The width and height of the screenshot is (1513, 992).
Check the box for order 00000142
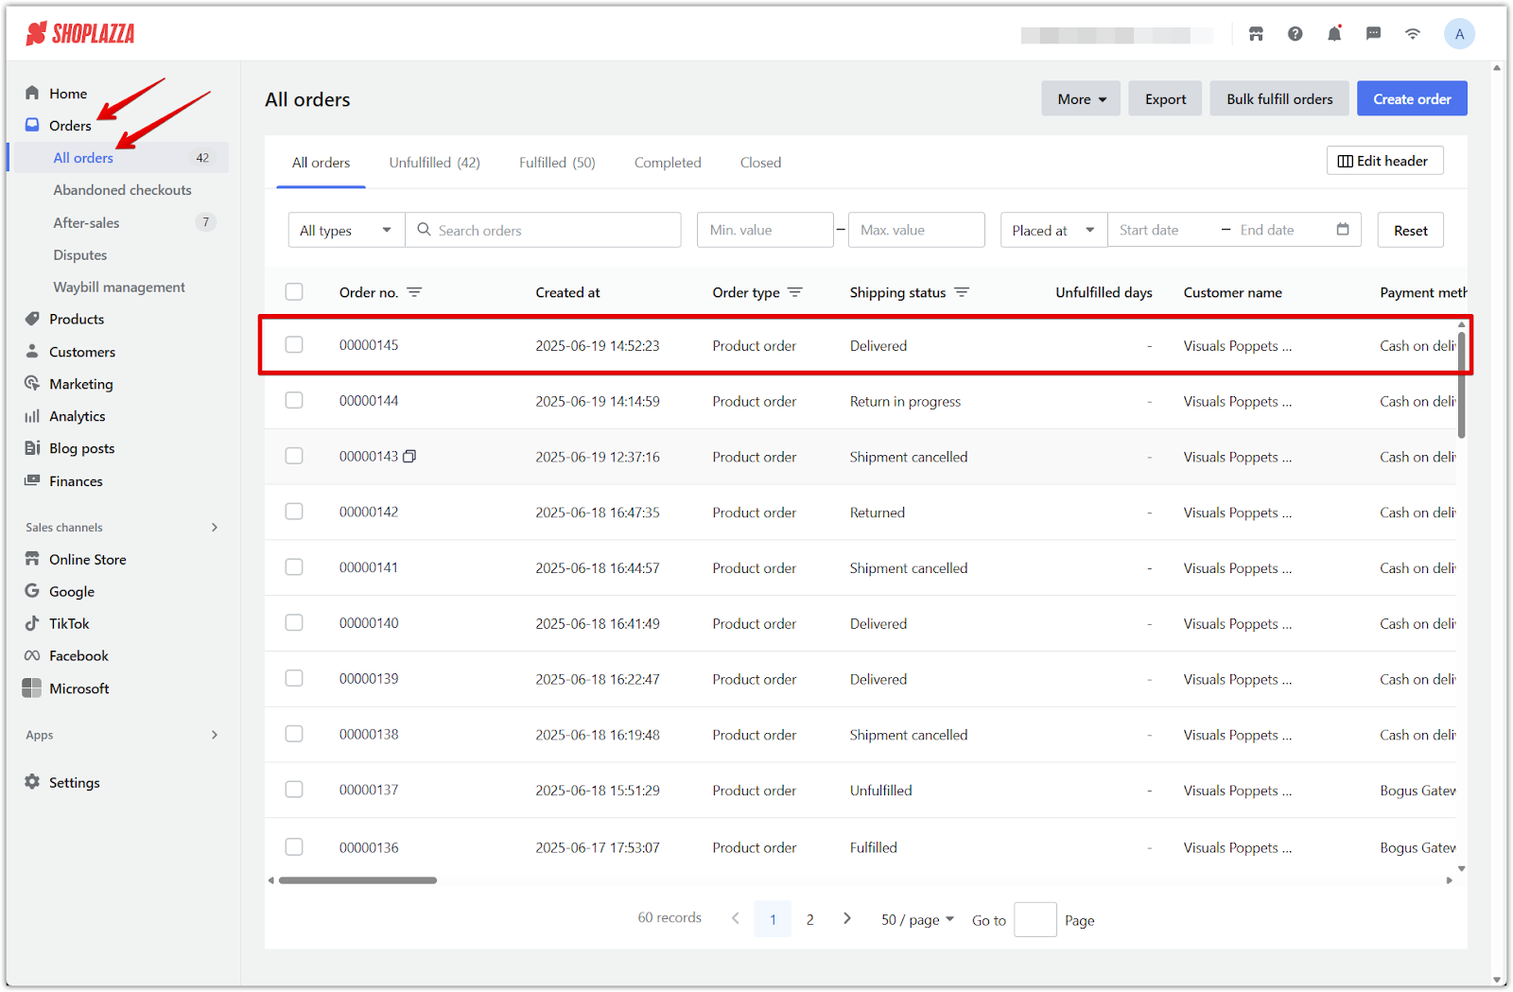294,512
